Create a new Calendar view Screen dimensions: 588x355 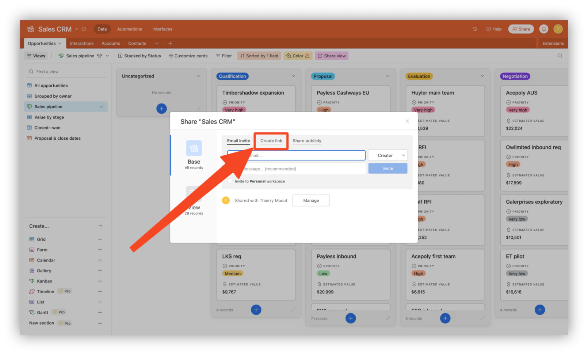(x=100, y=260)
